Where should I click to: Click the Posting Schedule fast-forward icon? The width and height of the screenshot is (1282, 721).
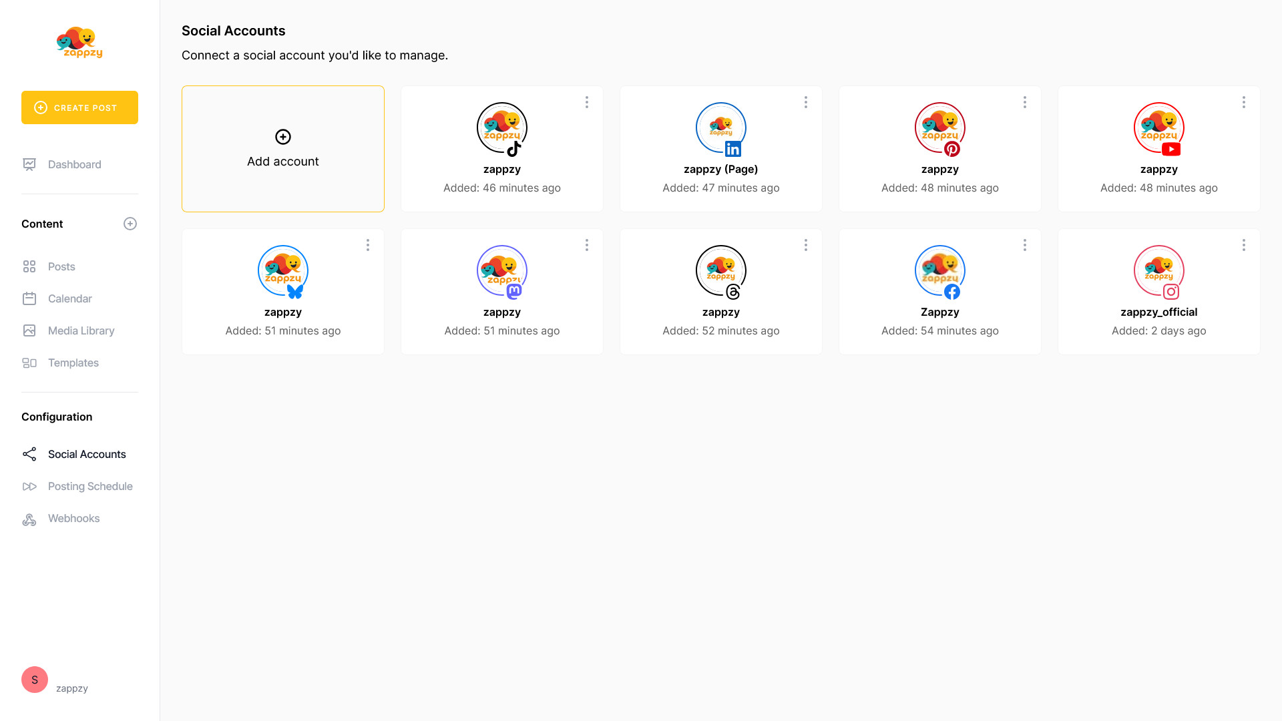tap(29, 486)
